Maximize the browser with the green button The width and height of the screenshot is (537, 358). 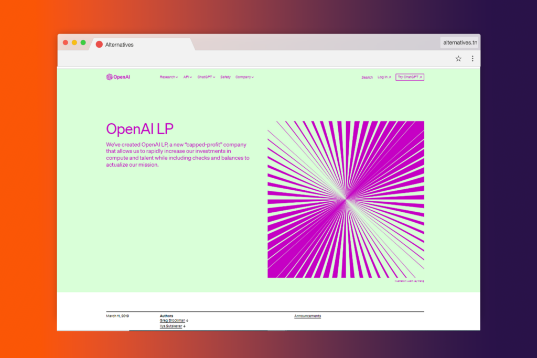point(83,43)
